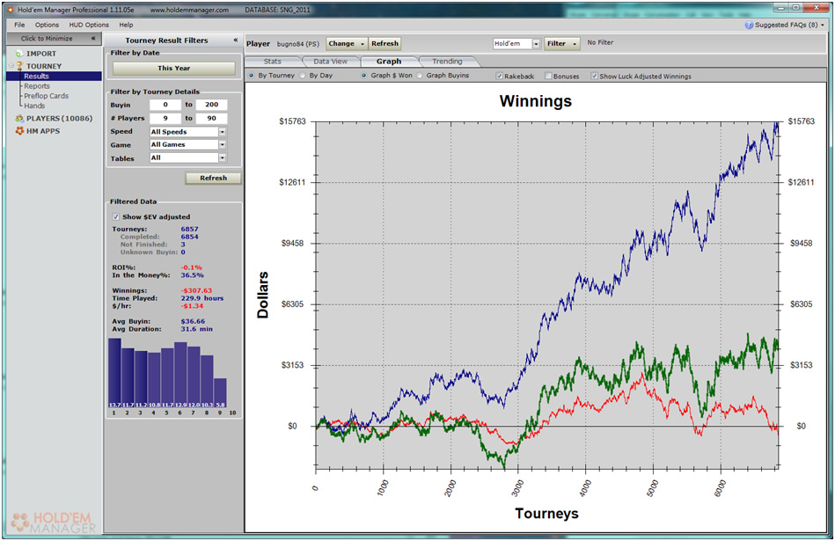Open Results under TOURNEY
The width and height of the screenshot is (835, 541).
click(x=36, y=77)
